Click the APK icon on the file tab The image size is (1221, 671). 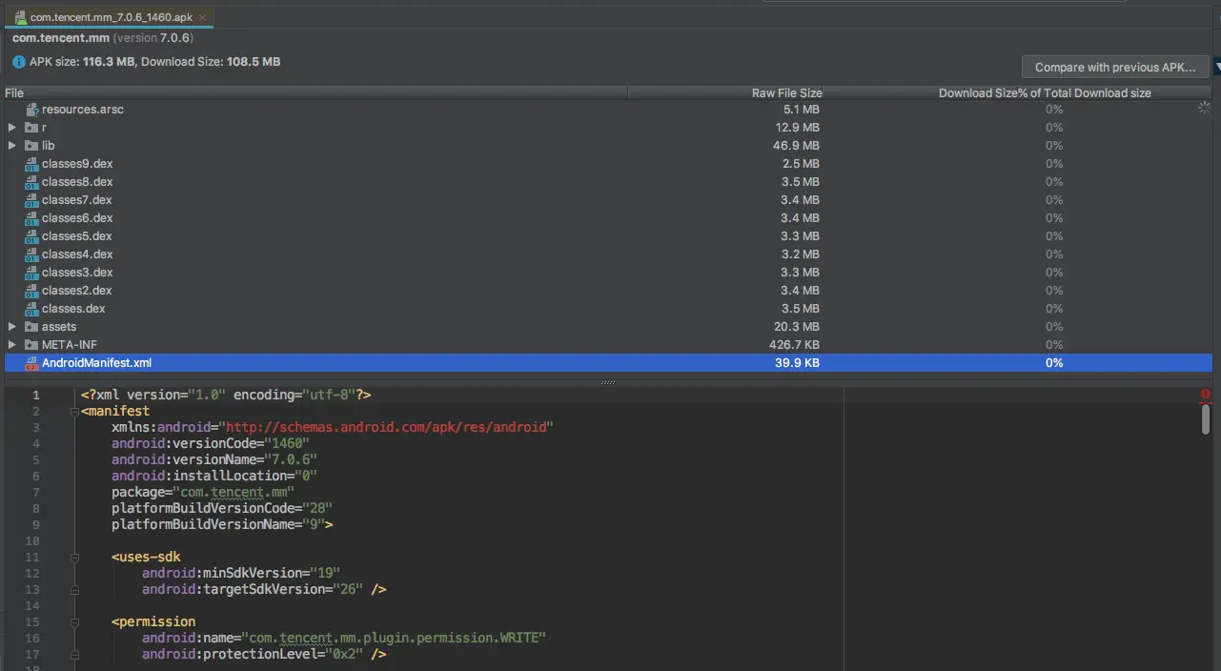20,17
